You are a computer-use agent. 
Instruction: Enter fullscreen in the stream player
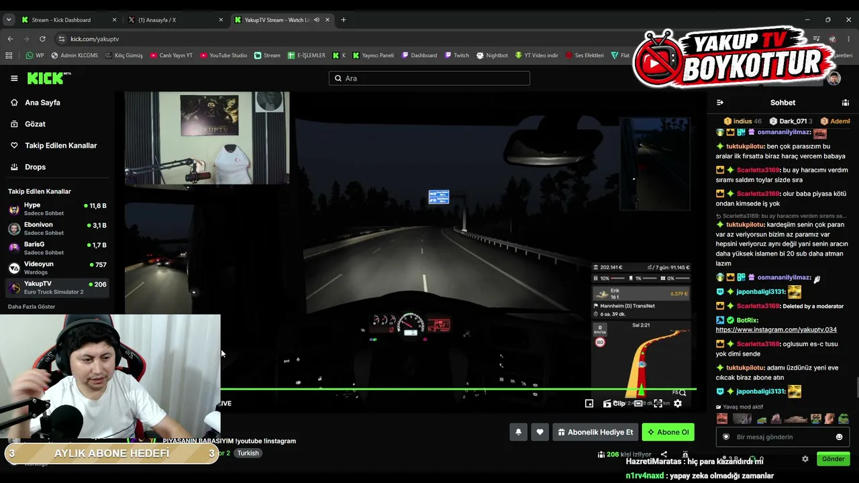point(658,403)
